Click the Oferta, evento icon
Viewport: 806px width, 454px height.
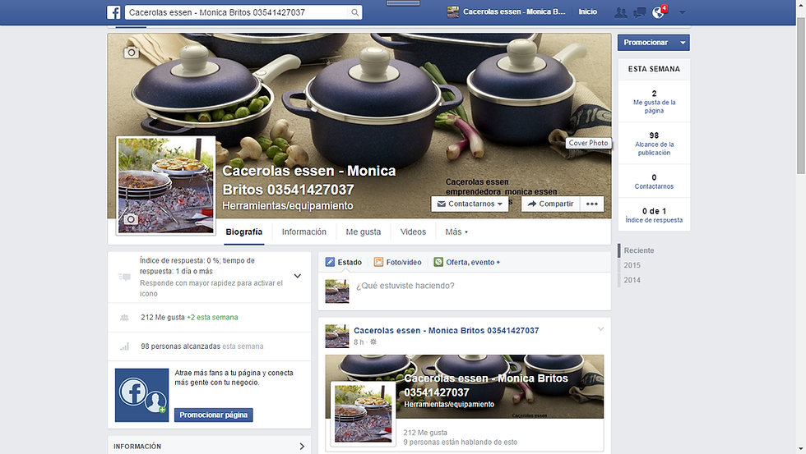[x=438, y=262]
